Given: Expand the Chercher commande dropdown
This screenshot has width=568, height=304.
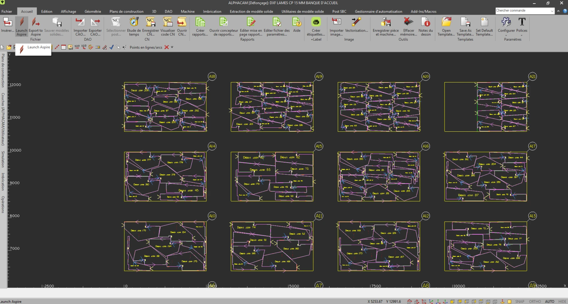Looking at the screenshot, I should click(x=552, y=11).
